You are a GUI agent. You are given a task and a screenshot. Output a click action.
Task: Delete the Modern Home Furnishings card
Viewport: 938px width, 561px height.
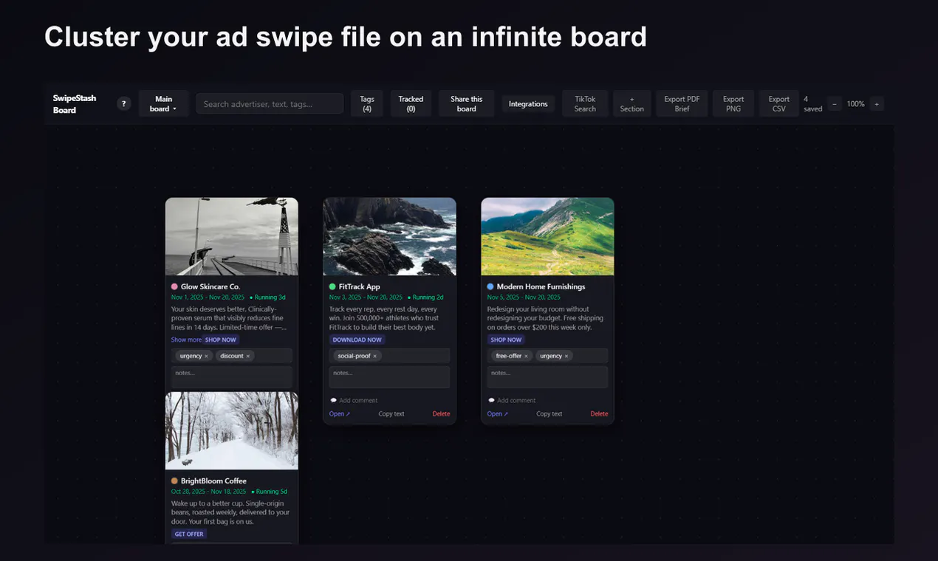pos(599,414)
